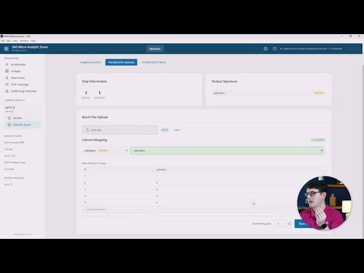Click the Outputs count in Step Information
The width and height of the screenshot is (364, 273).
[x=100, y=95]
